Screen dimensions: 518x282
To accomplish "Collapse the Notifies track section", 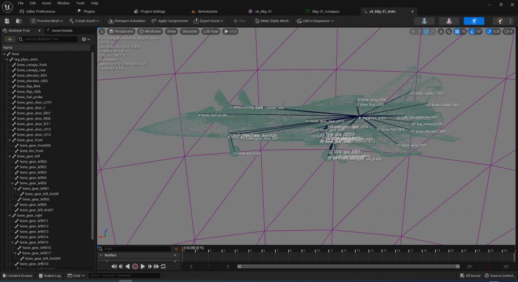I will point(101,255).
